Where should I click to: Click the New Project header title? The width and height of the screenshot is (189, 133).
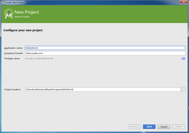(27, 12)
